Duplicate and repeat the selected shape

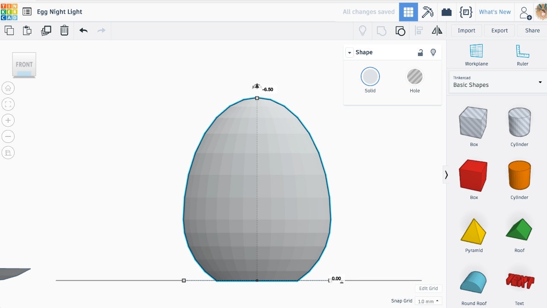click(46, 30)
